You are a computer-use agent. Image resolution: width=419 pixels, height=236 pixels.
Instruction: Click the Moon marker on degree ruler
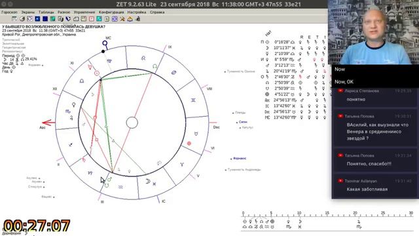pyautogui.click(x=300, y=222)
